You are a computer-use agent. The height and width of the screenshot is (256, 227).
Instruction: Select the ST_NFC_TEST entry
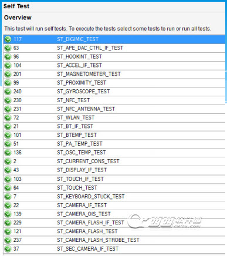tap(73, 100)
